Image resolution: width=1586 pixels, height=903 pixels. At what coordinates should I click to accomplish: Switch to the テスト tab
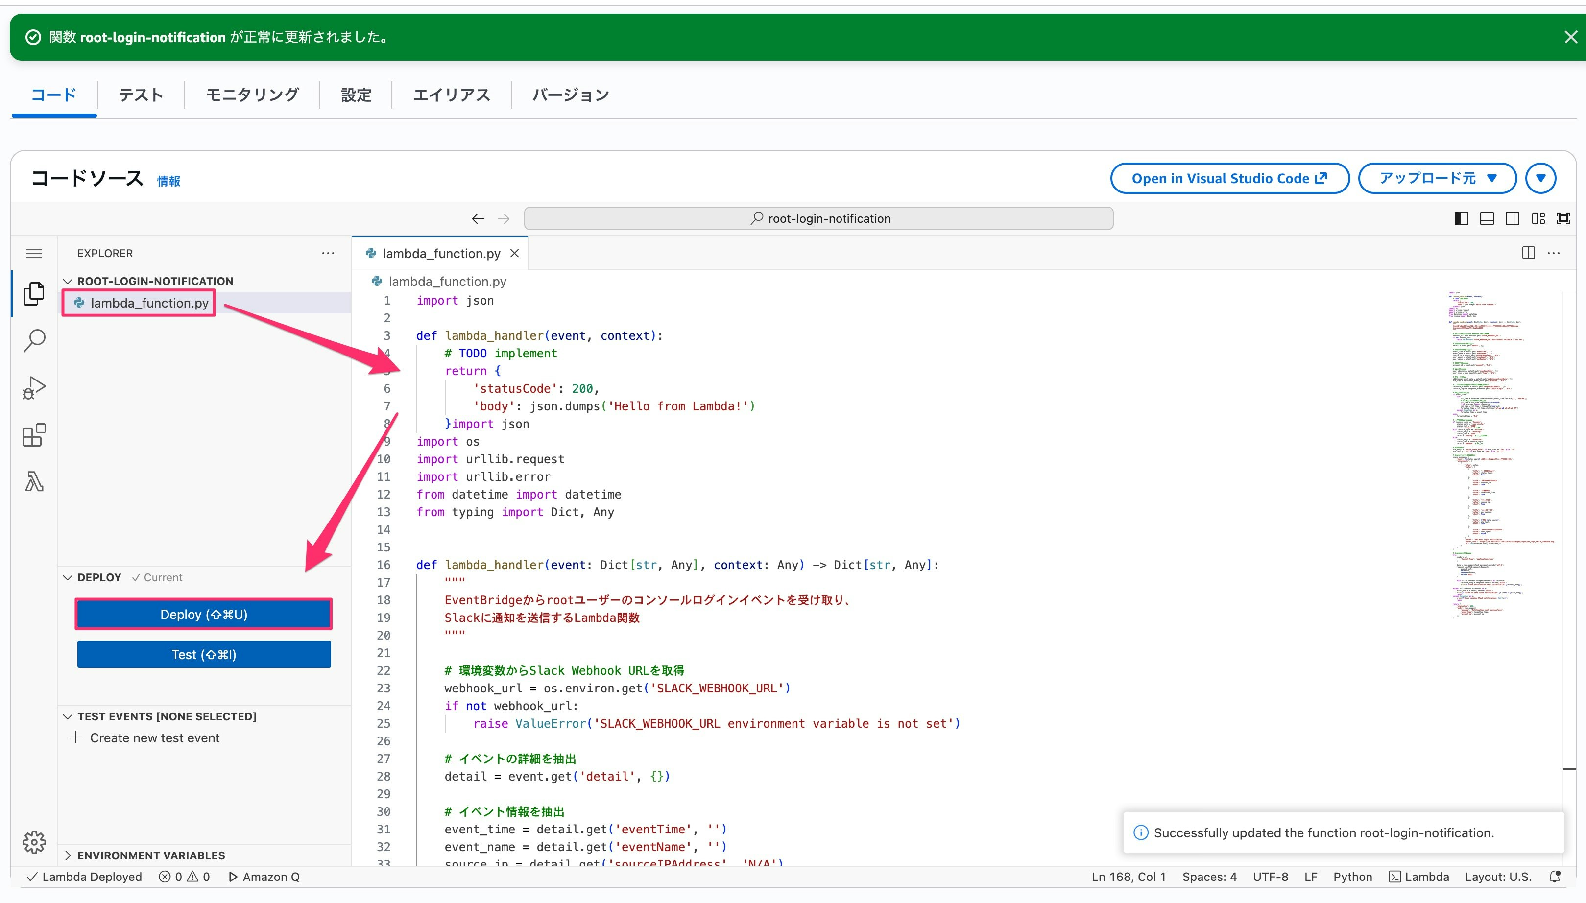click(141, 95)
